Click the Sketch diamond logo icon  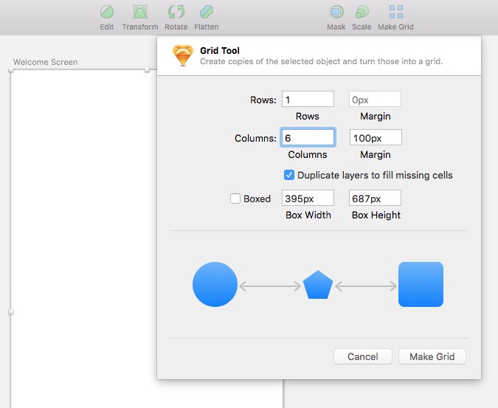(182, 56)
